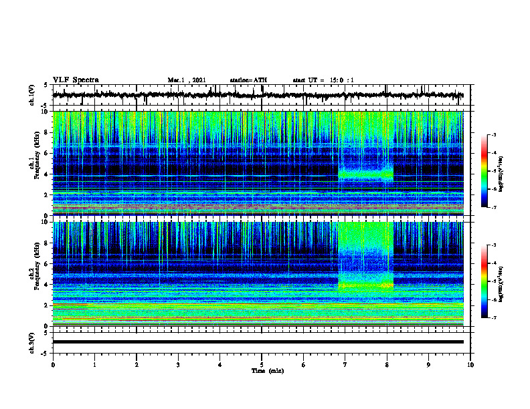Image resolution: width=530 pixels, height=409 pixels.
Task: Click the "-5" tick on ch.1(V) axis
Action: click(x=45, y=105)
